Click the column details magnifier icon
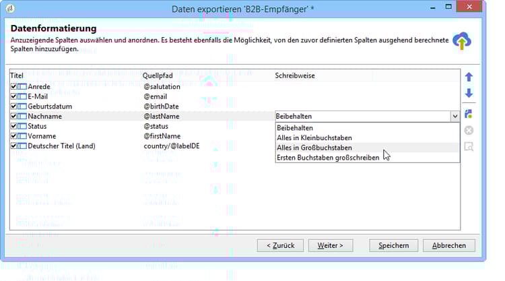 [469, 147]
